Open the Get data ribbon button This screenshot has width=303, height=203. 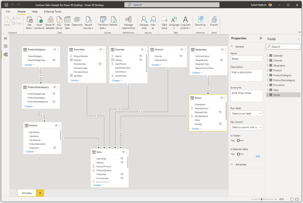pyautogui.click(x=29, y=22)
